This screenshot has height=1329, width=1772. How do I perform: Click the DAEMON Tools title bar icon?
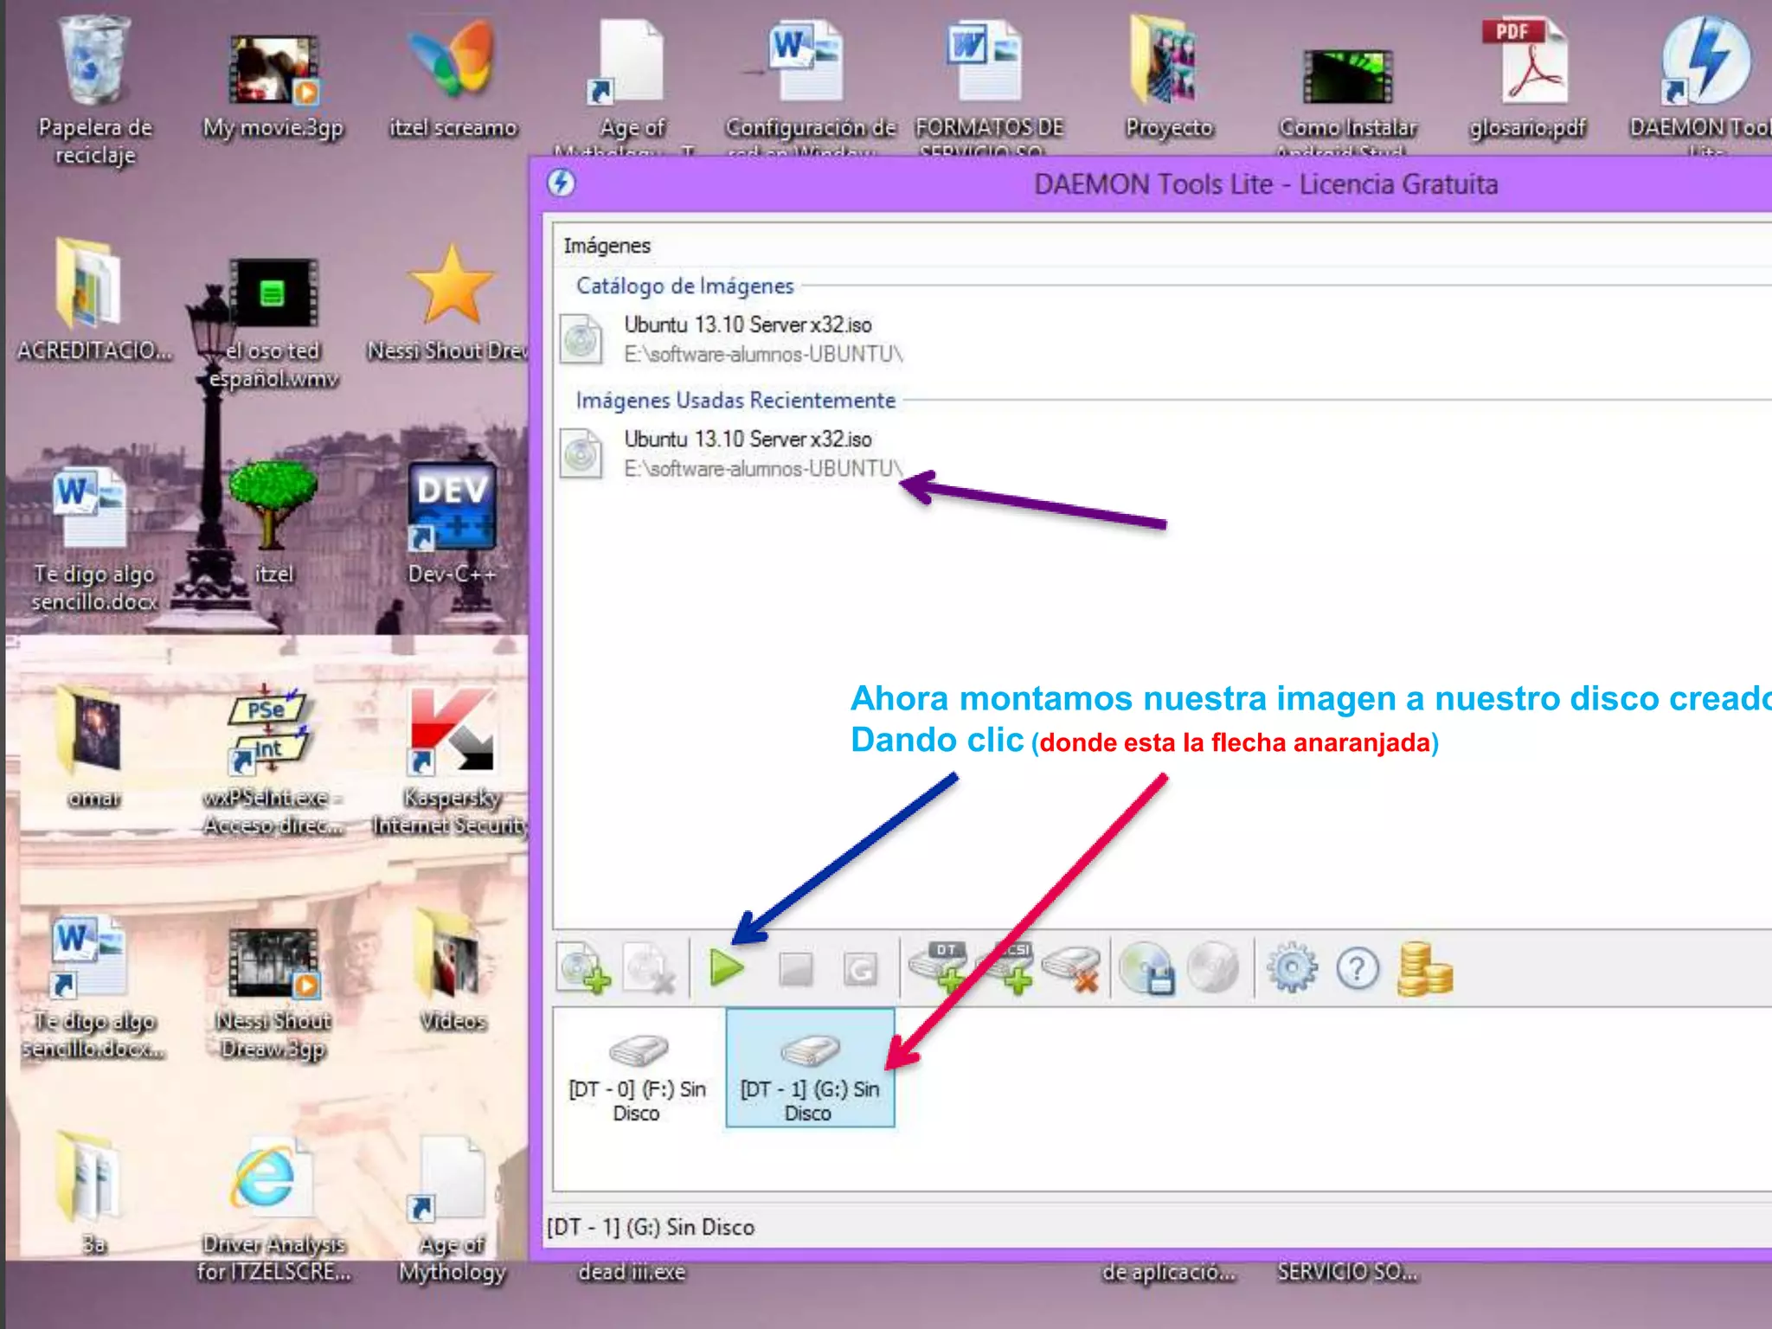pos(561,183)
